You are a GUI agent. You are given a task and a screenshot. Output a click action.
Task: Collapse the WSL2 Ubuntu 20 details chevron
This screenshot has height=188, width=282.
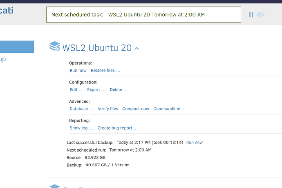point(137,48)
